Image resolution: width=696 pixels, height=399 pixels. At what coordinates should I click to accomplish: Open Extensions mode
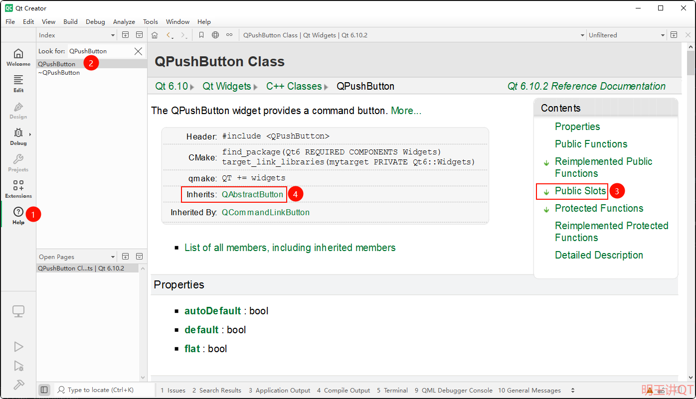(x=18, y=189)
